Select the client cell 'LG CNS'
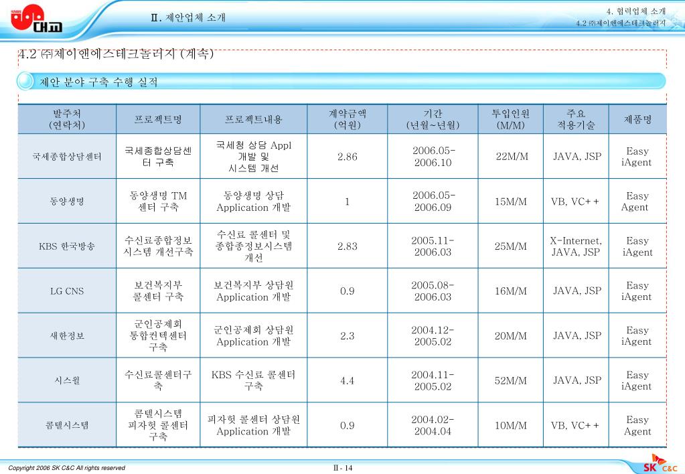This screenshot has height=474, width=685. [67, 291]
